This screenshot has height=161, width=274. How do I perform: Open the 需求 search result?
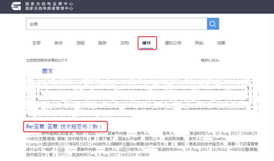(x=47, y=71)
